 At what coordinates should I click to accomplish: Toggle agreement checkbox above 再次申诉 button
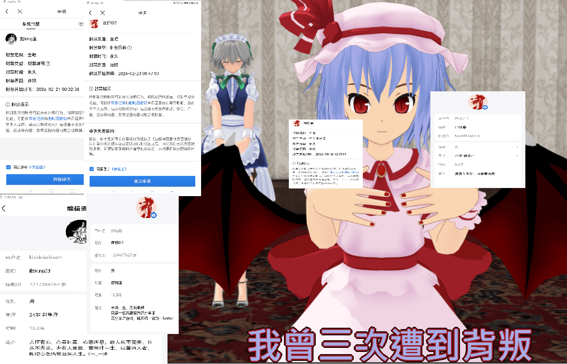click(92, 169)
